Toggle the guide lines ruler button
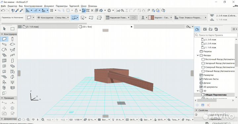The height and width of the screenshot is (124, 238). [27, 11]
